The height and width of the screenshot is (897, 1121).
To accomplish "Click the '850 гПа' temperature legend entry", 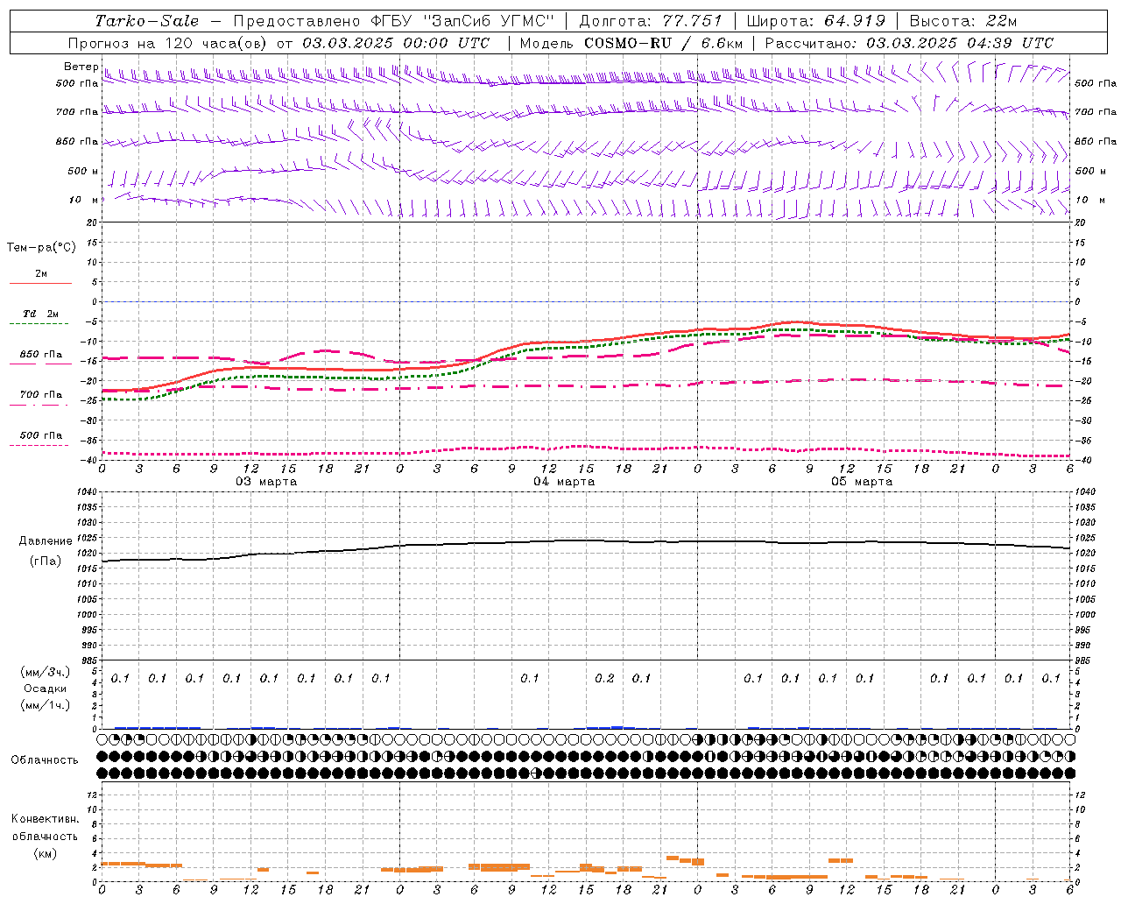I will coord(41,355).
